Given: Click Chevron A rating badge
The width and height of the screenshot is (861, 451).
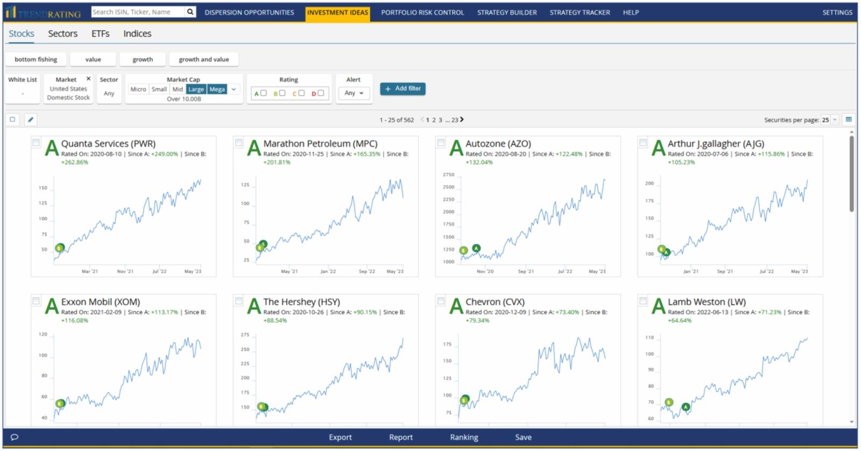Looking at the screenshot, I should [x=456, y=306].
